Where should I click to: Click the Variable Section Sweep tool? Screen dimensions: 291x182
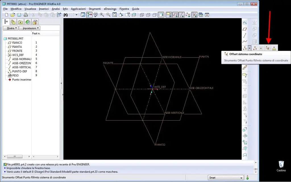pos(245,142)
